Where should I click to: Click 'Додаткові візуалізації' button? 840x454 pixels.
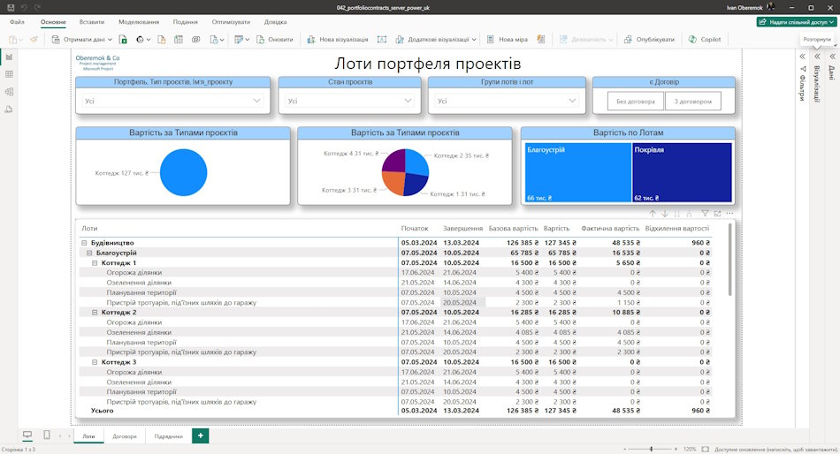(x=436, y=40)
